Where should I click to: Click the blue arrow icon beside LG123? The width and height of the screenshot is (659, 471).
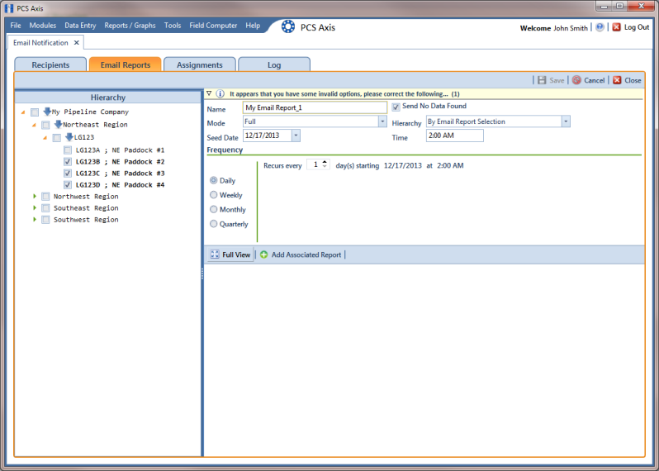pyautogui.click(x=69, y=136)
